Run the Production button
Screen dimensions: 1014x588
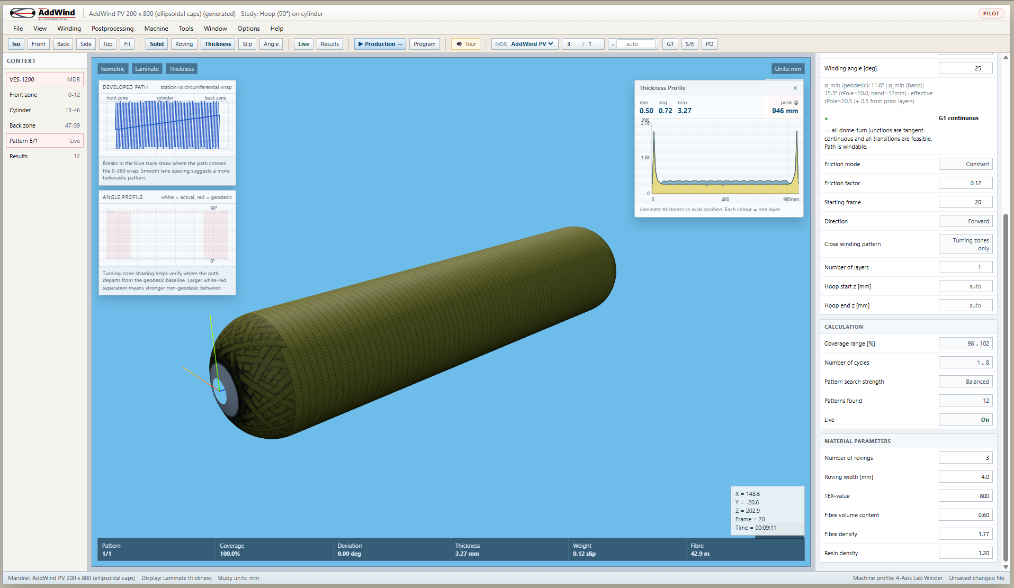(380, 44)
